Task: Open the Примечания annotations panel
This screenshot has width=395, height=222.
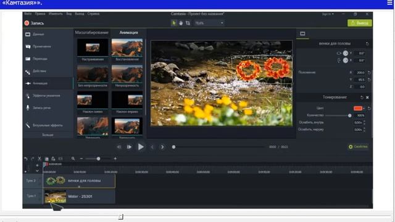Action: click(48, 47)
